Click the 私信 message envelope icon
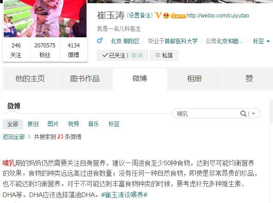This screenshot has height=203, width=273. click(x=157, y=55)
